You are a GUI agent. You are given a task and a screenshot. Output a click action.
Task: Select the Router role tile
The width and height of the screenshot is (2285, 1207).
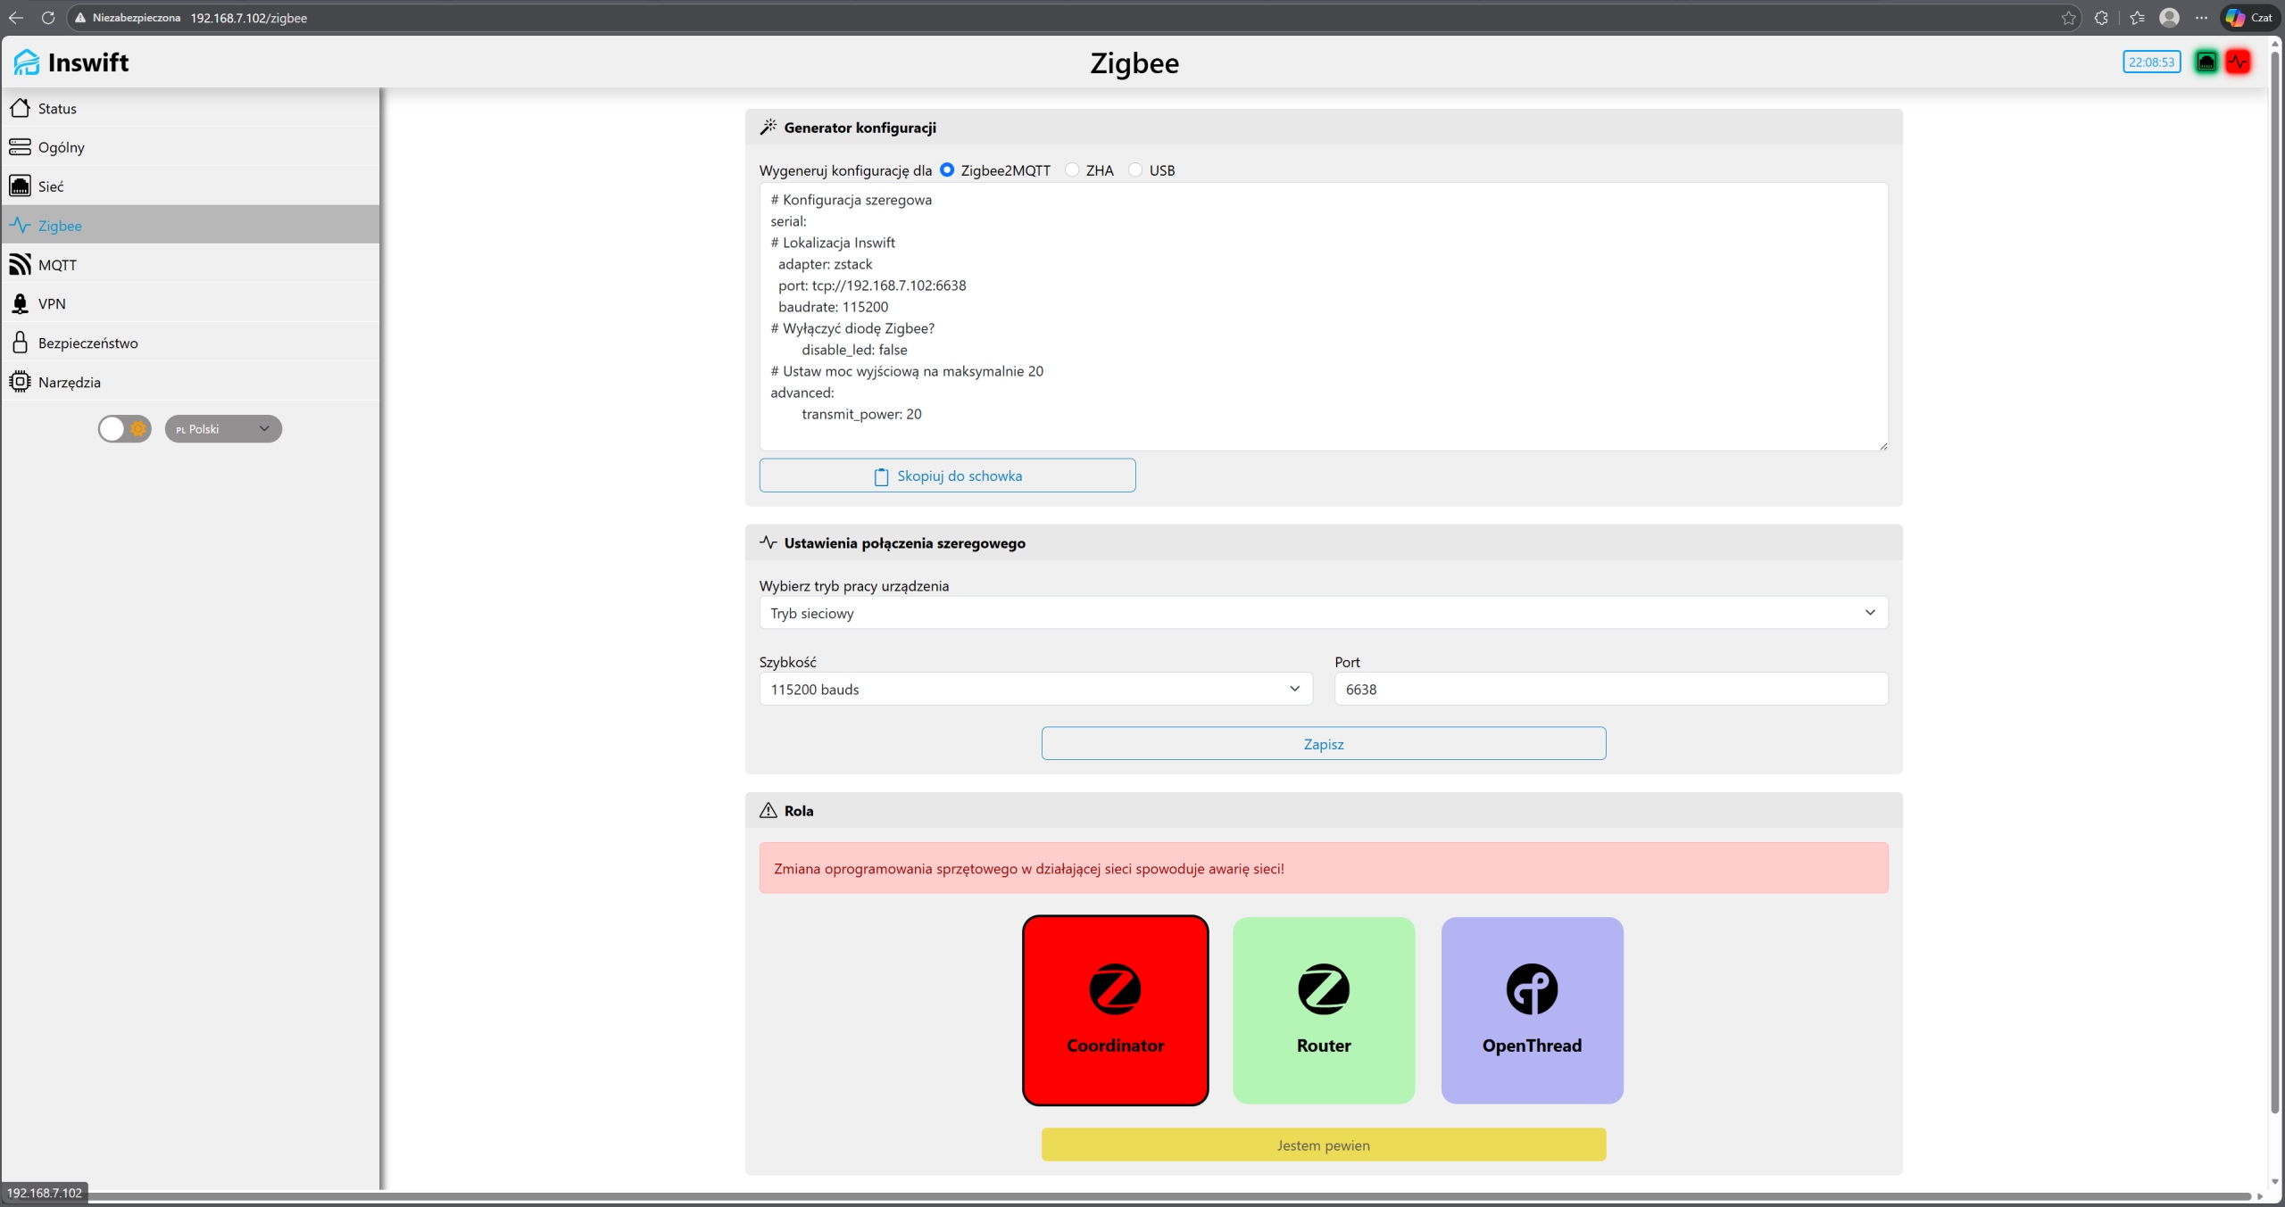point(1323,1010)
